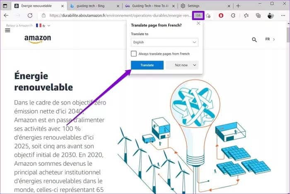This screenshot has width=290, height=194.
Task: Click the refresh-style extension icon
Action: click(233, 16)
